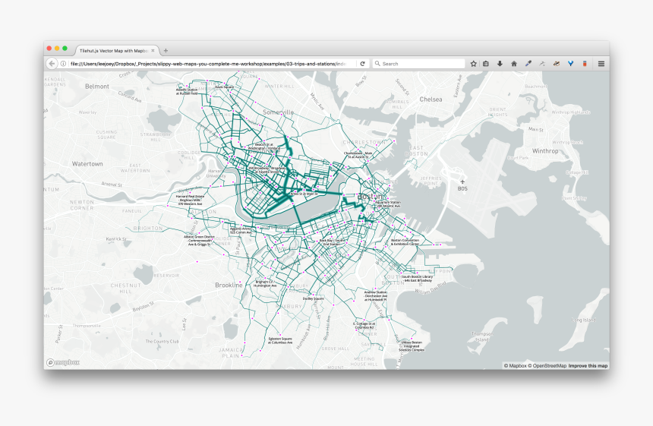Viewport: 653px width, 426px height.
Task: Click the Alewife Station at Russell Field label
Action: tap(187, 91)
